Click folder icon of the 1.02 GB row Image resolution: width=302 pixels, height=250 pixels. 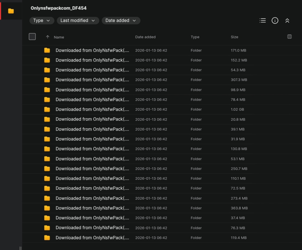point(47,109)
